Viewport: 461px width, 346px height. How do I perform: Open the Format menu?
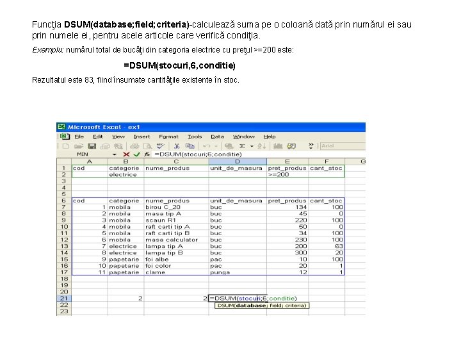point(169,136)
